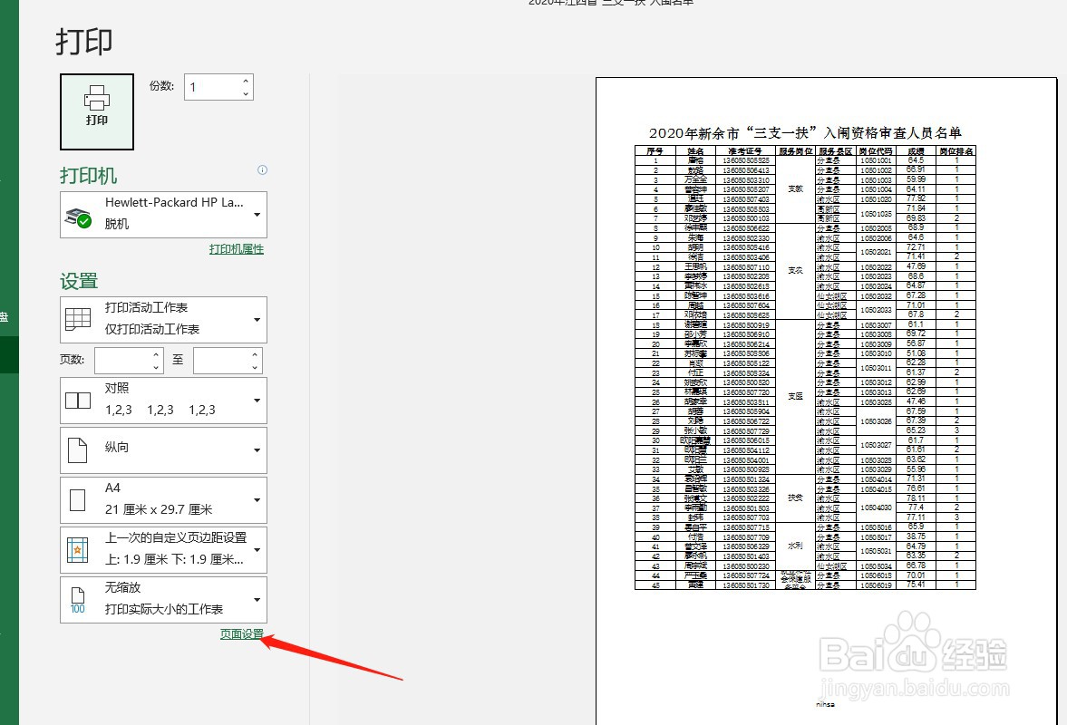Image resolution: width=1067 pixels, height=725 pixels.
Task: Increase copies using the 份数 up arrow
Action: pyautogui.click(x=244, y=80)
